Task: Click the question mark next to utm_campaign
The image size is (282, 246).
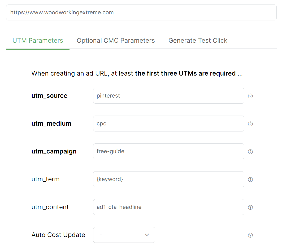Action: (250, 152)
